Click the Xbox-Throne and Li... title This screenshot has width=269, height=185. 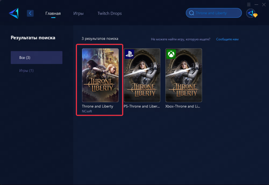183,106
